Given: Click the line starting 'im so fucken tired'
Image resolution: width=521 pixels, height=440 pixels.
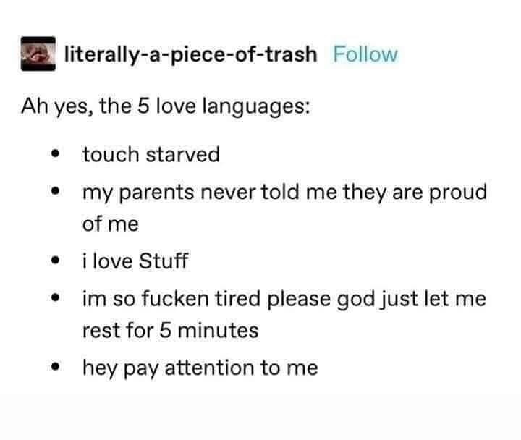Looking at the screenshot, I should 283,299.
